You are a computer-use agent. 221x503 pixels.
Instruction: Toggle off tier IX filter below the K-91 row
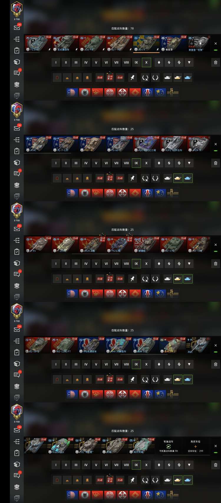(x=136, y=263)
